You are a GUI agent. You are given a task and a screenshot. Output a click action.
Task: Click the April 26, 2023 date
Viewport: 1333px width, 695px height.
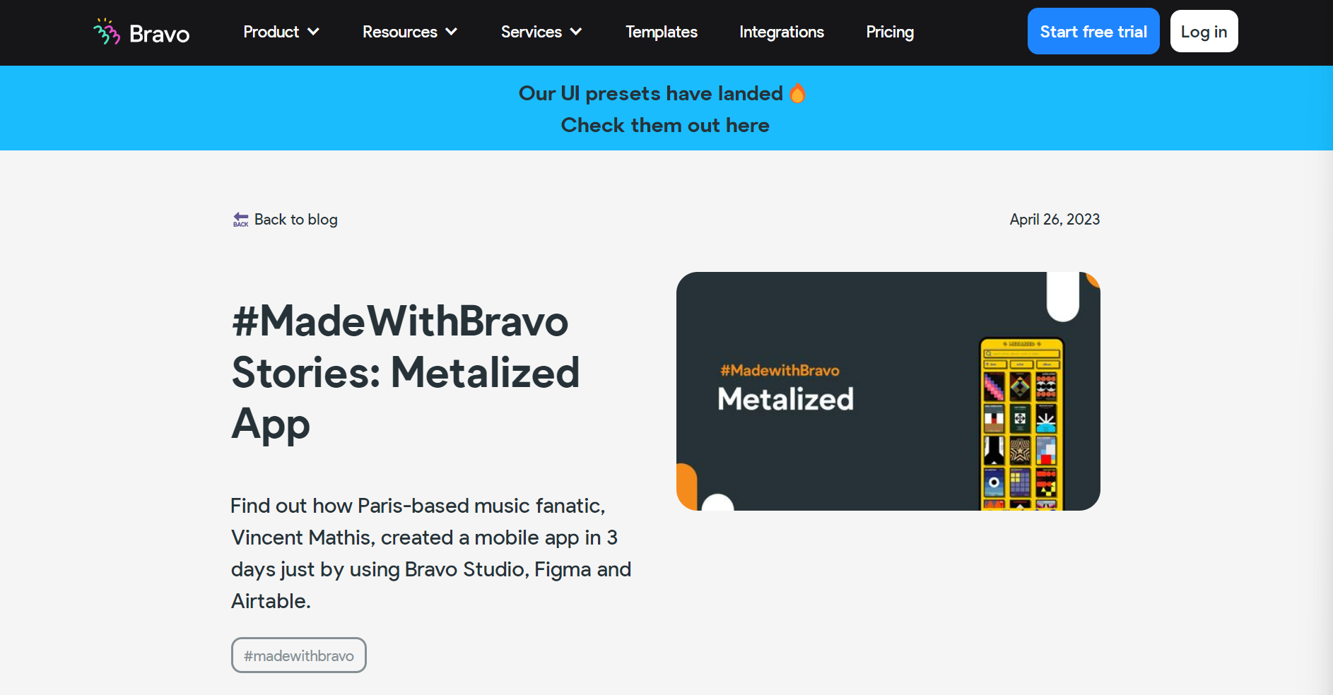pos(1055,220)
